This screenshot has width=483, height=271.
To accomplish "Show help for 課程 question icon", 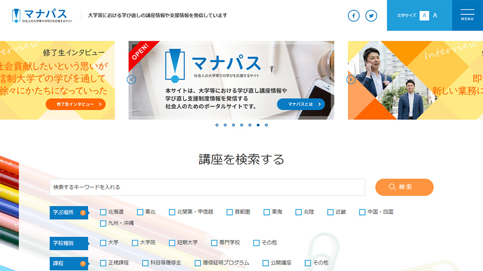I will tap(83, 264).
